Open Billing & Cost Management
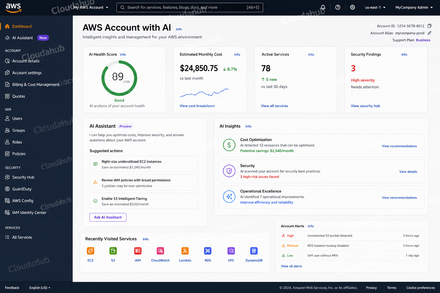Viewport: 440px width, 293px height. pyautogui.click(x=36, y=84)
